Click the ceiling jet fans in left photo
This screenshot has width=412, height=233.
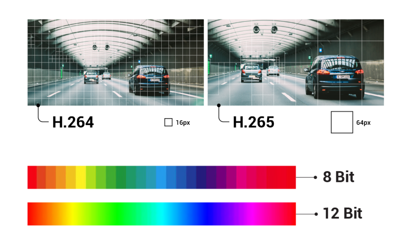pyautogui.click(x=101, y=47)
